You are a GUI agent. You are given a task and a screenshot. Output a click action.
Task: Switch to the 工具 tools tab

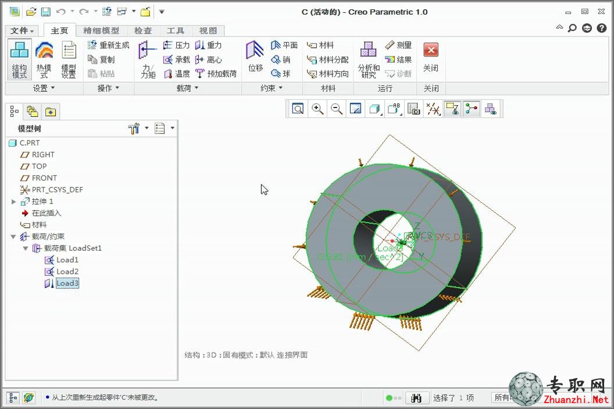point(175,31)
